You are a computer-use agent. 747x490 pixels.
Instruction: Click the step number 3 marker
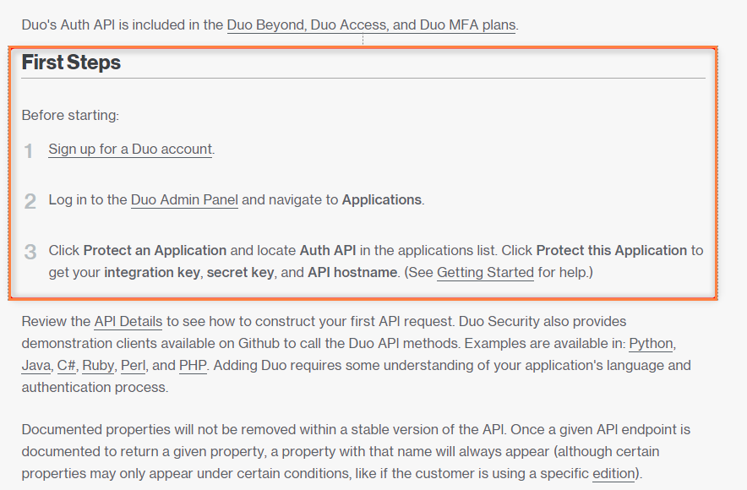point(30,252)
